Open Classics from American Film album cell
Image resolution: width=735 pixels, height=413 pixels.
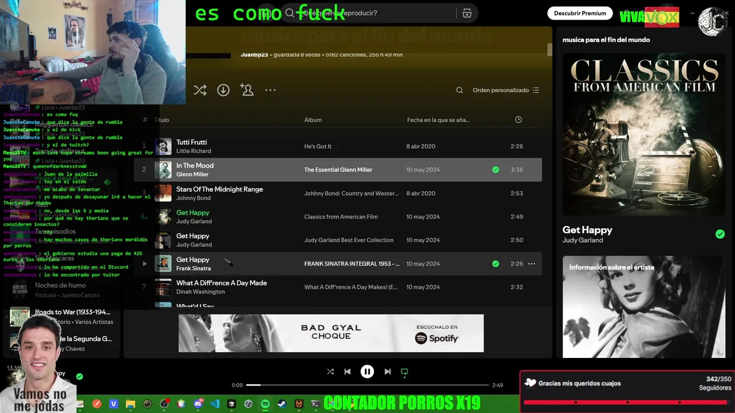pos(341,217)
